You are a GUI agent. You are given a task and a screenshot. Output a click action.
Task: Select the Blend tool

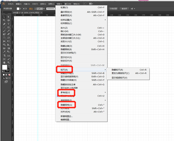8,52
